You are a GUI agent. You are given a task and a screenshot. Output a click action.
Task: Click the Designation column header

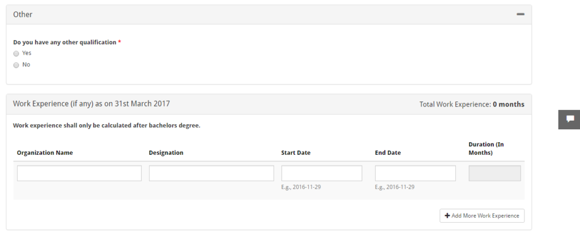[x=166, y=153]
